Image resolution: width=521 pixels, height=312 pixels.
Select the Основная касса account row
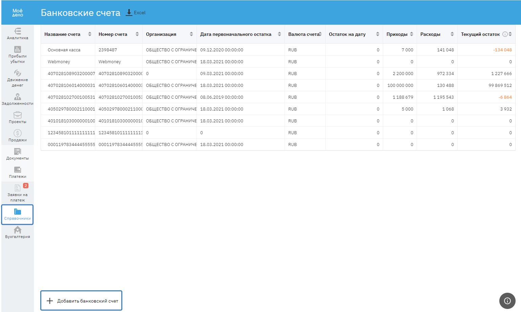coord(64,50)
